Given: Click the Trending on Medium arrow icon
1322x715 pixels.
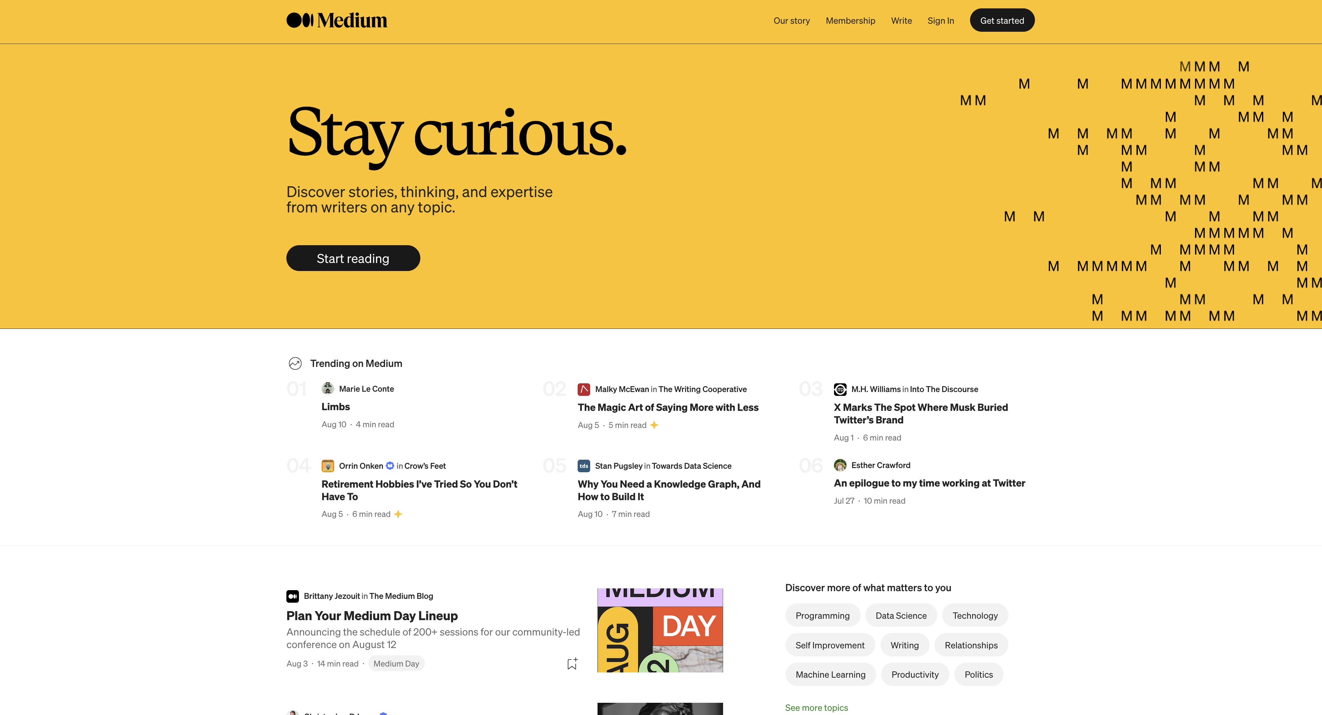Looking at the screenshot, I should 295,363.
